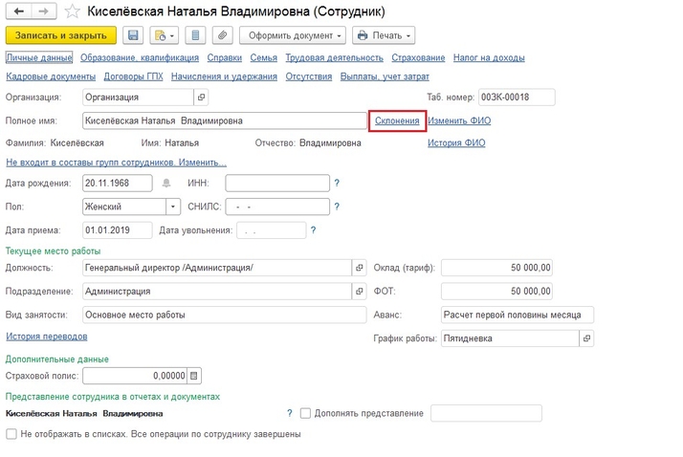The height and width of the screenshot is (457, 683).
Task: Click into the ИНН input field
Action: click(277, 183)
